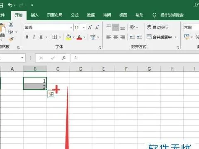
Task: Apply cell borders icon
Action: 54,37
